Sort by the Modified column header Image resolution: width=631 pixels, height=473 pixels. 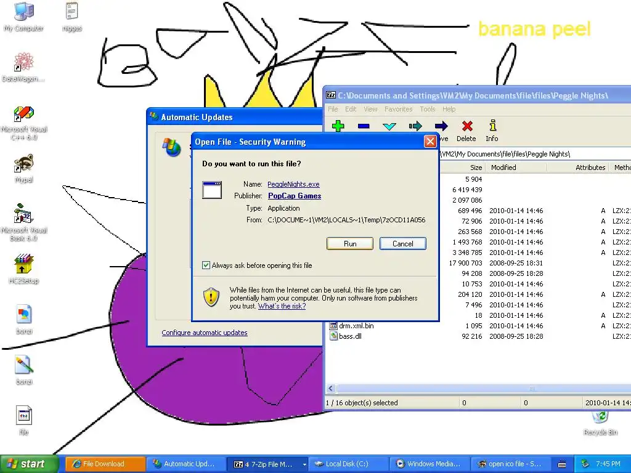click(x=516, y=168)
